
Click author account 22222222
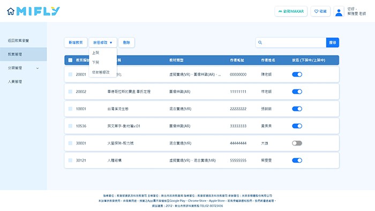tap(238, 109)
